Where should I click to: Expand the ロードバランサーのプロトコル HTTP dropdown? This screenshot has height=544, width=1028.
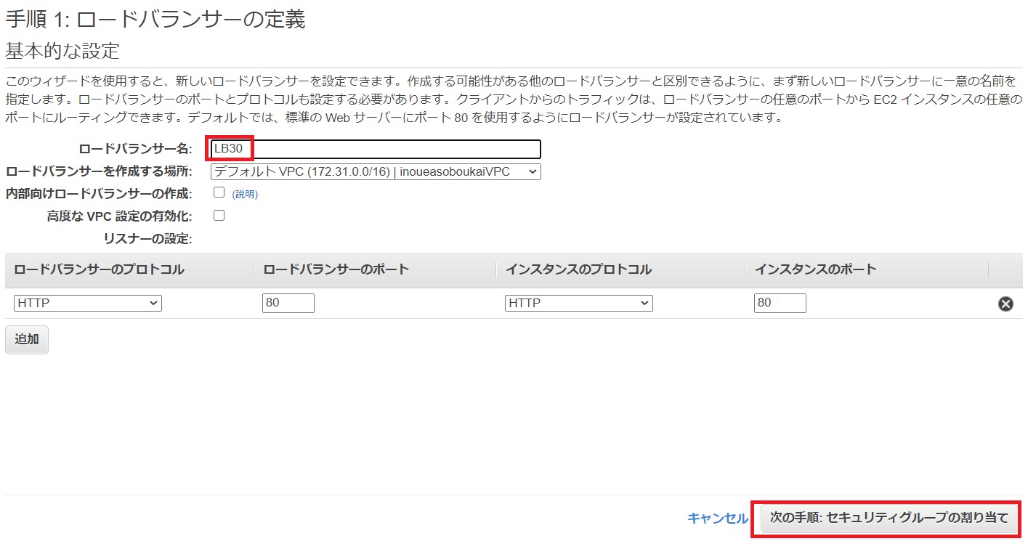click(87, 304)
